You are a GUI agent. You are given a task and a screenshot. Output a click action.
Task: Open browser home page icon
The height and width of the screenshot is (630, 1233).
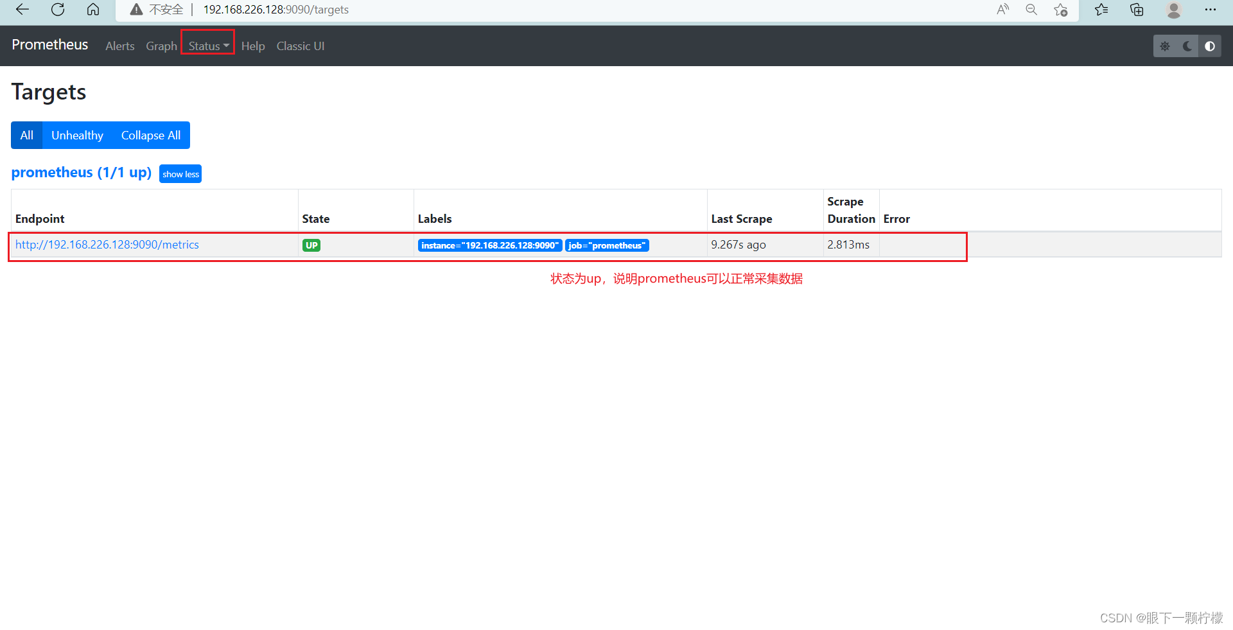[x=93, y=10]
